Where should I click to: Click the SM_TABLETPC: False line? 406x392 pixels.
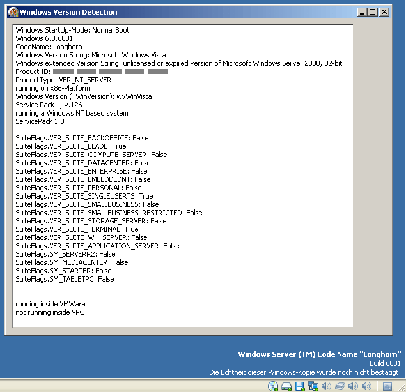pos(65,279)
